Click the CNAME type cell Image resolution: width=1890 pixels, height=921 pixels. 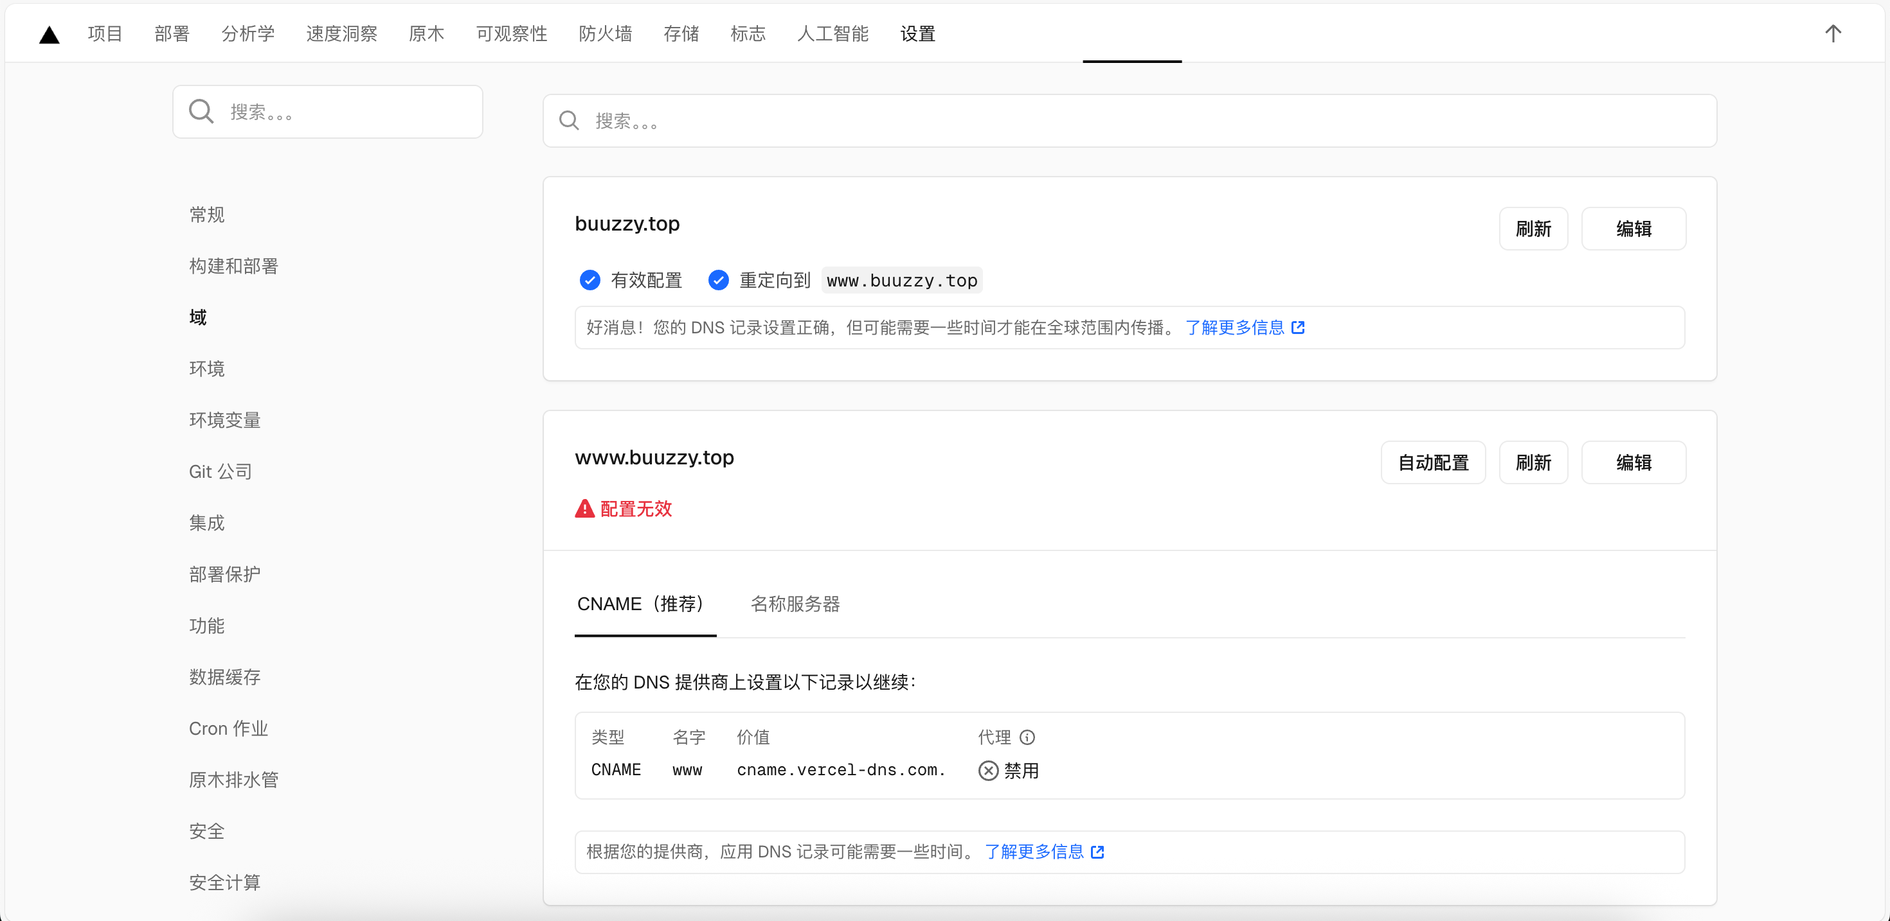[616, 770]
